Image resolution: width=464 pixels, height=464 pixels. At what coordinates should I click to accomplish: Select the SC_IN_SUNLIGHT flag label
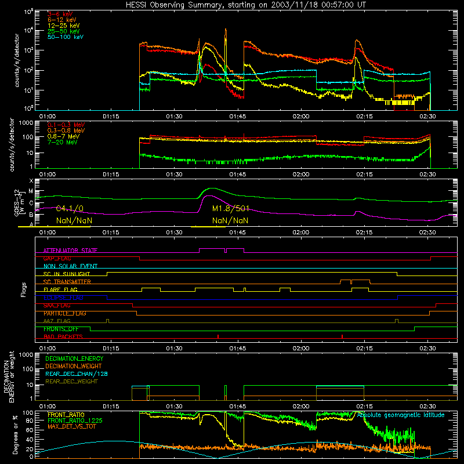tap(67, 274)
